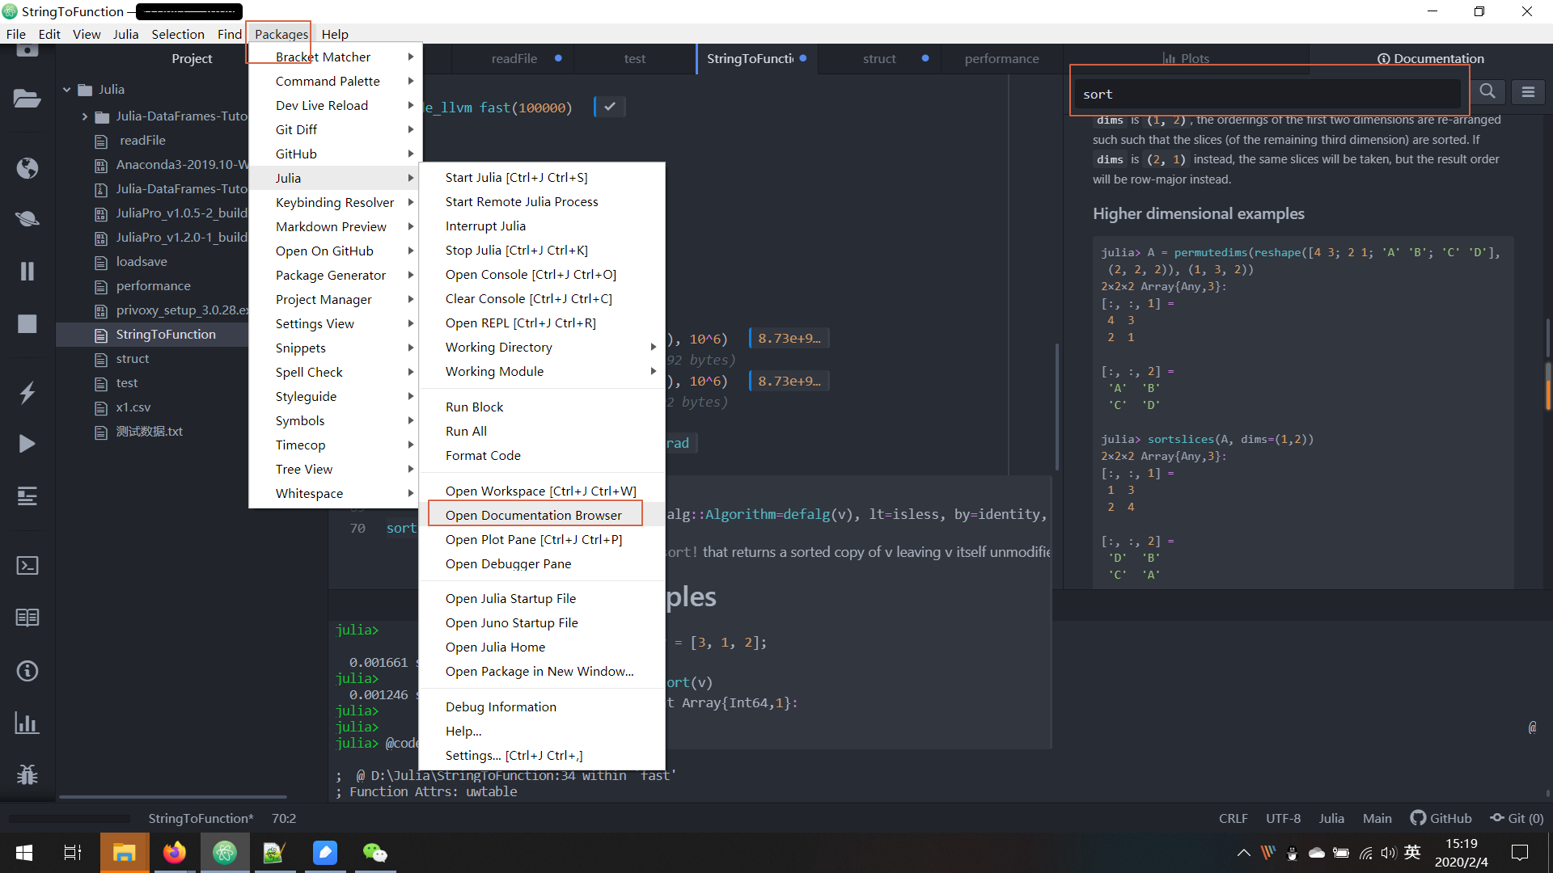Screen dimensions: 1553x873
Task: Select Open Documentation Browser menu item
Action: coord(534,515)
